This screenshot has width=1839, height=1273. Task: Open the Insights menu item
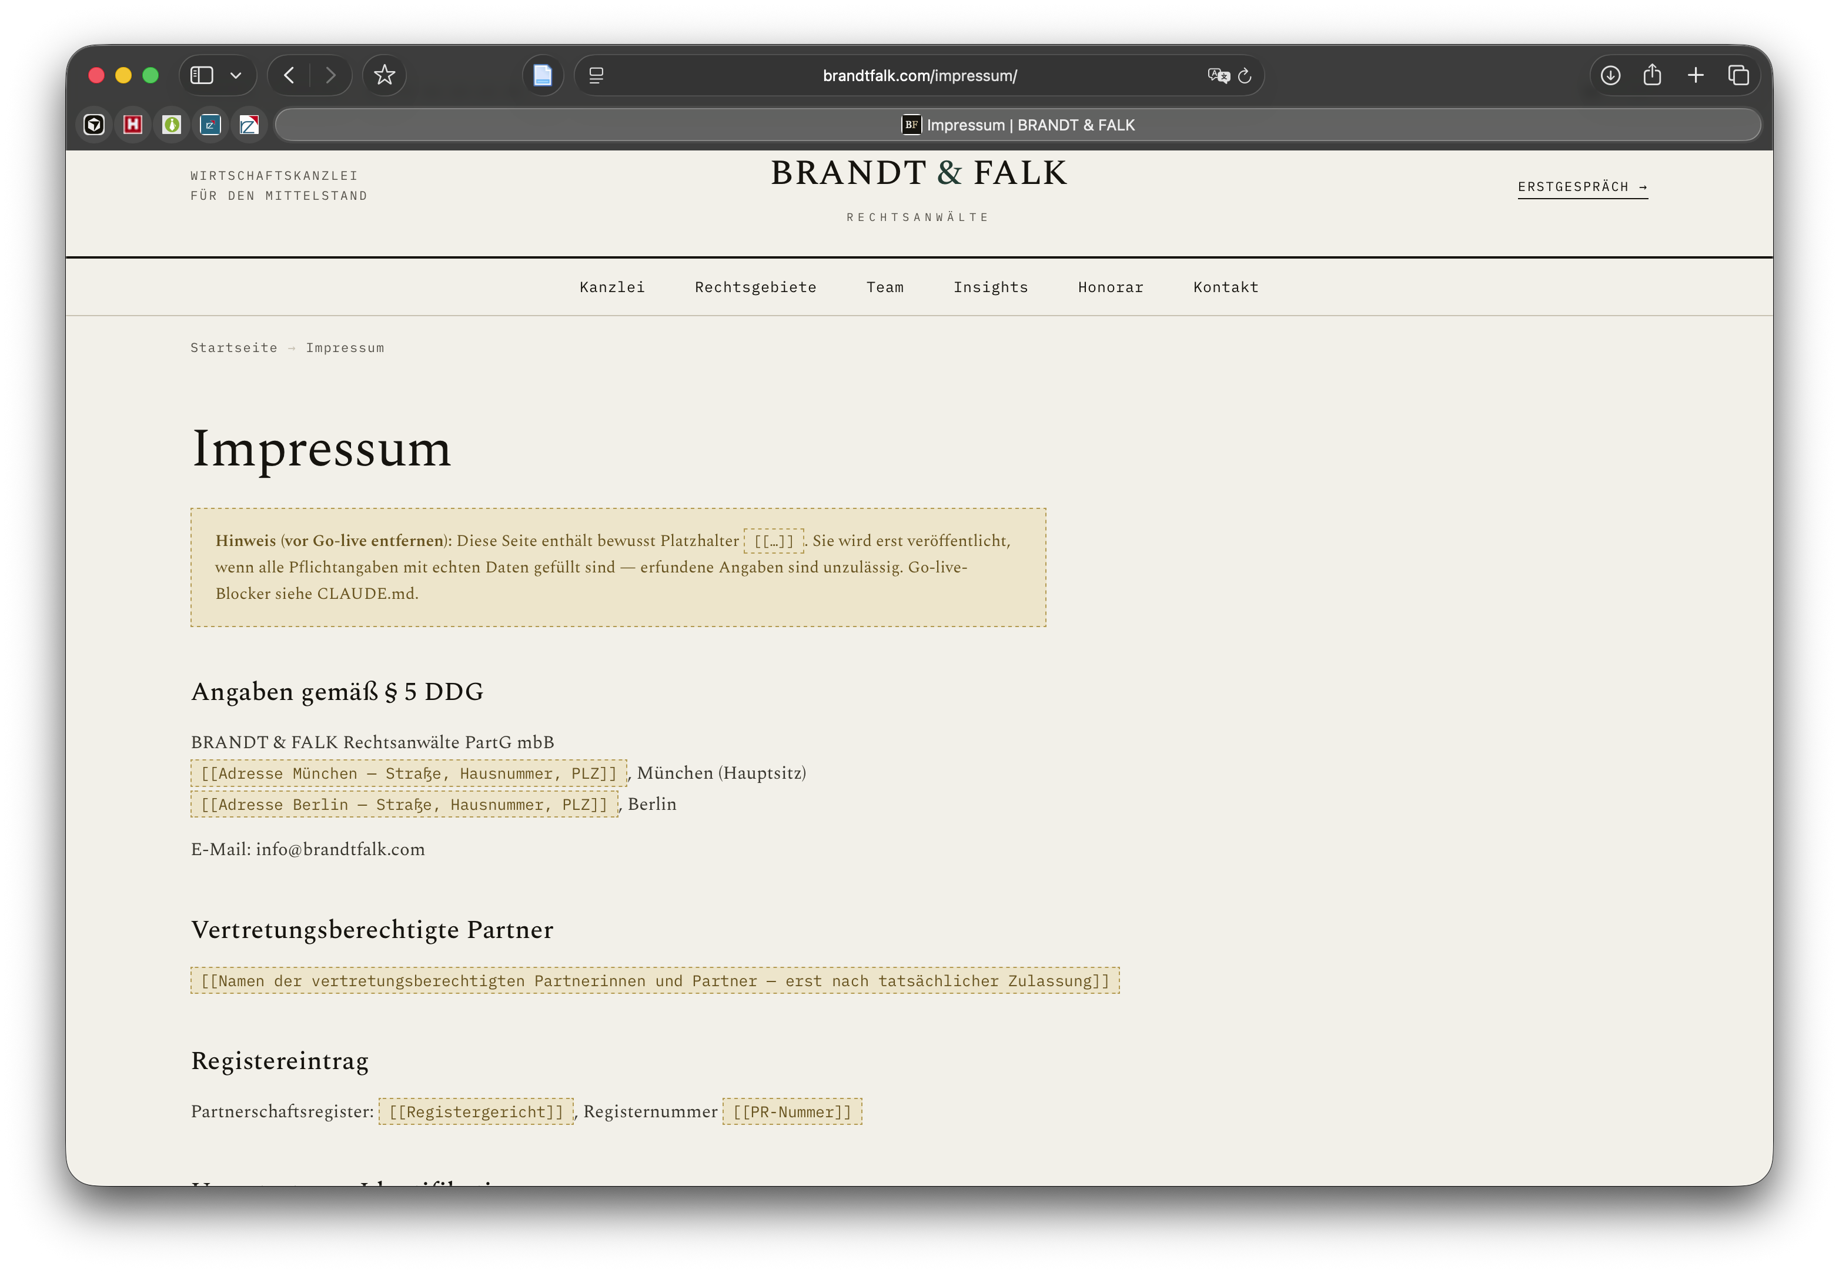[x=990, y=287]
